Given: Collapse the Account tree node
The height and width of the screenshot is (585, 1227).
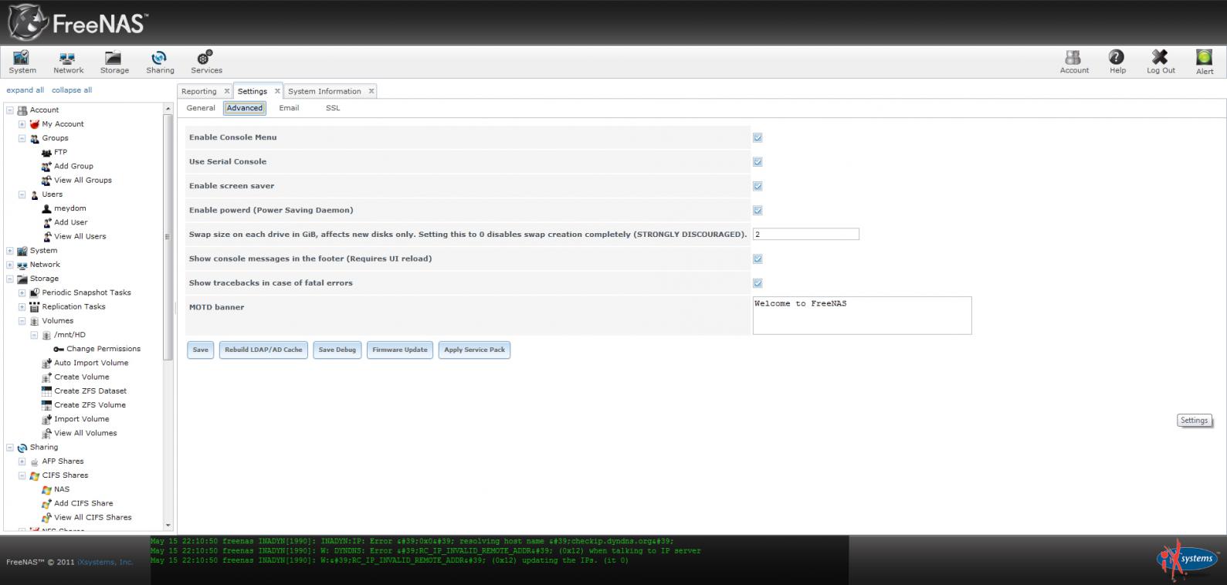Looking at the screenshot, I should pyautogui.click(x=10, y=110).
